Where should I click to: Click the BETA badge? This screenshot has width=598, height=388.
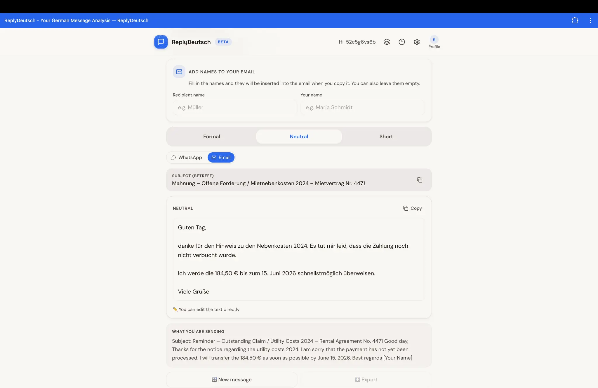coord(223,42)
